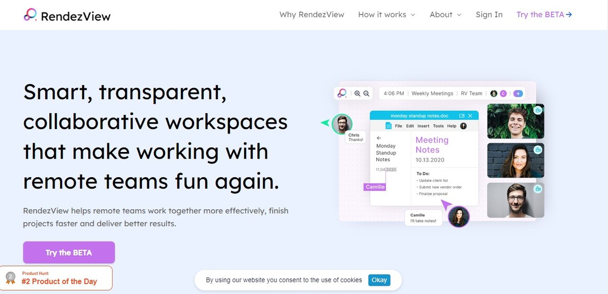608x294 pixels.
Task: Click the small avatar next to Help
Action: [x=464, y=126]
